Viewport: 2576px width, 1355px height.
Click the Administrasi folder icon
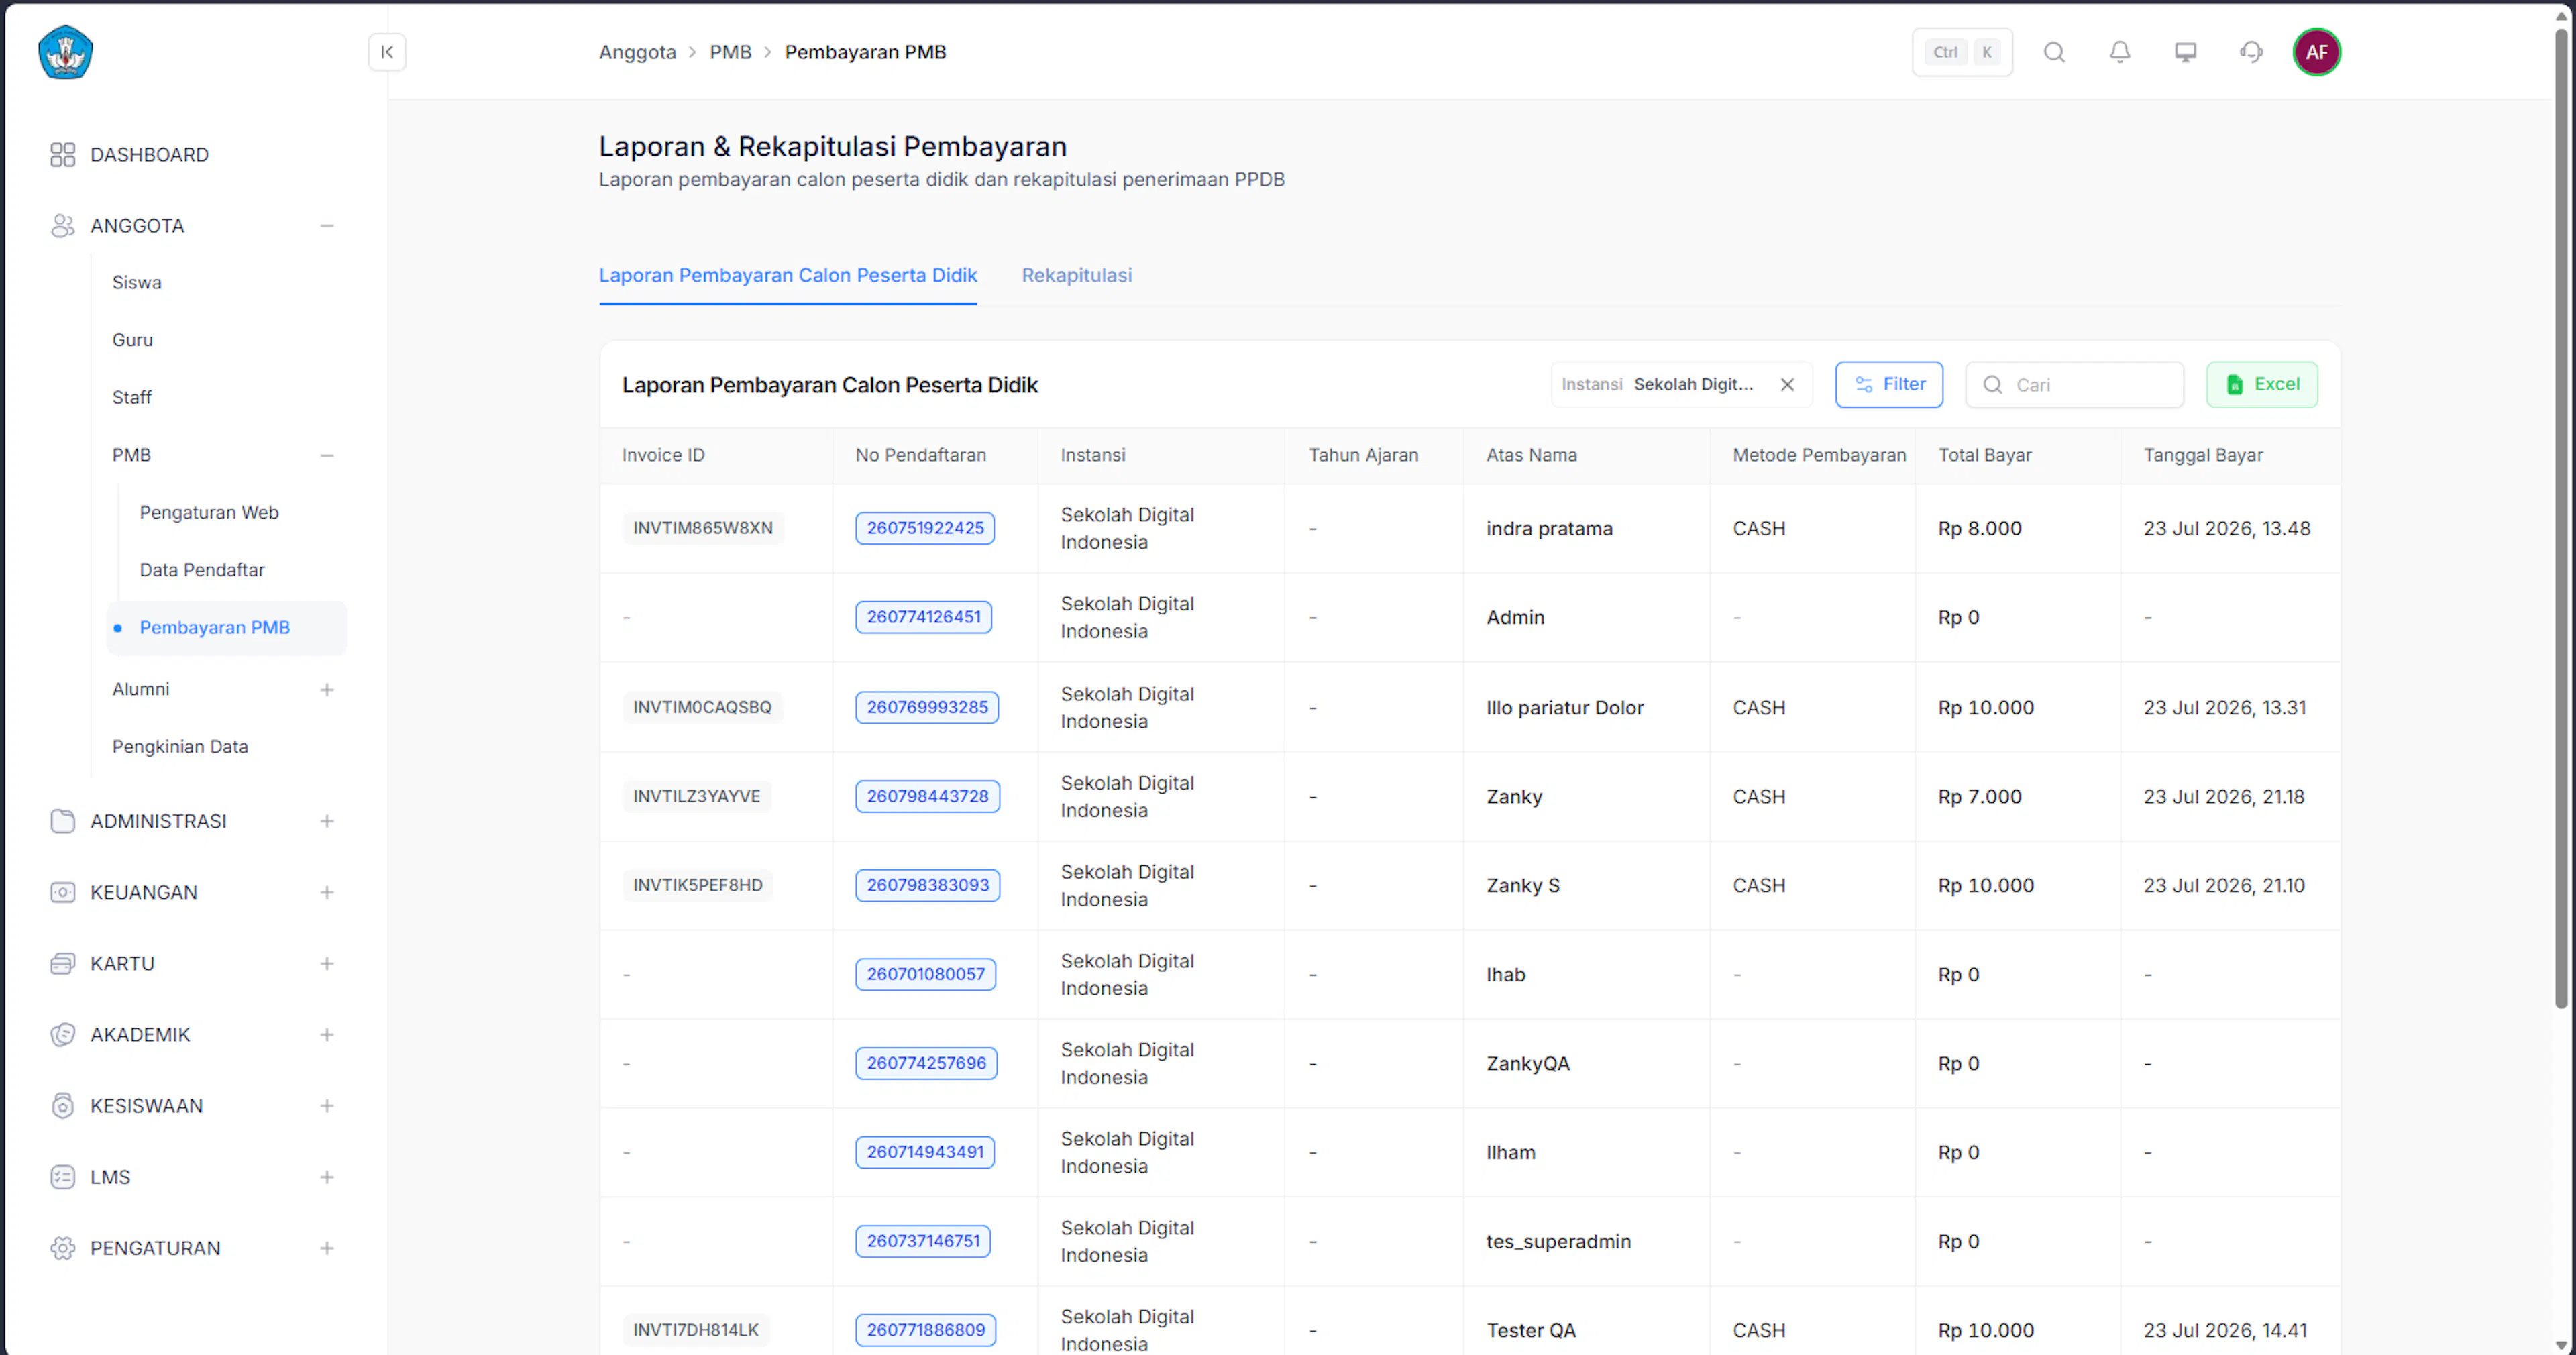62,821
